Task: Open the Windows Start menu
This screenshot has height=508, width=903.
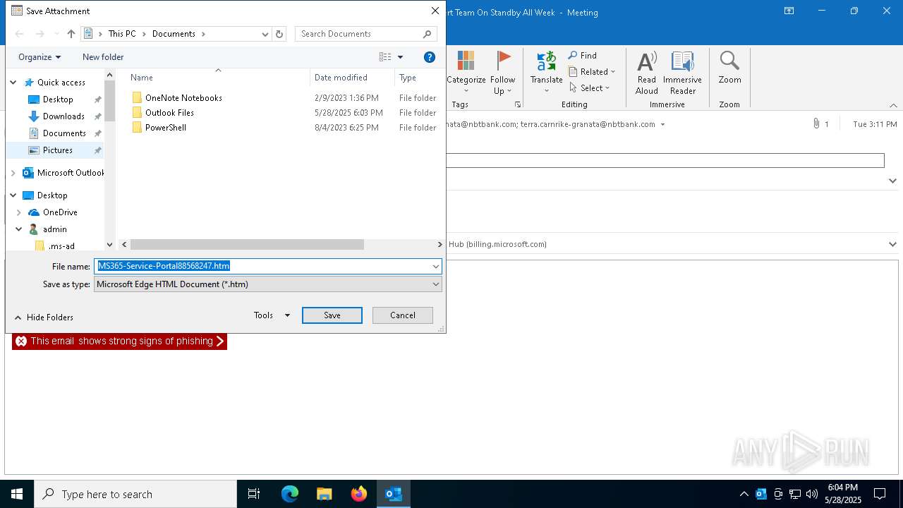Action: [x=17, y=495]
